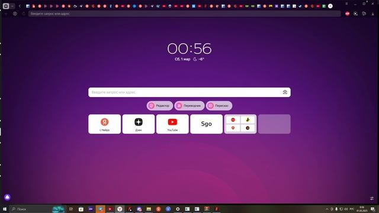Open the Пересказ button

pos(219,106)
